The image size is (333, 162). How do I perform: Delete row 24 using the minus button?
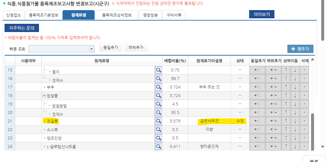(x=304, y=146)
